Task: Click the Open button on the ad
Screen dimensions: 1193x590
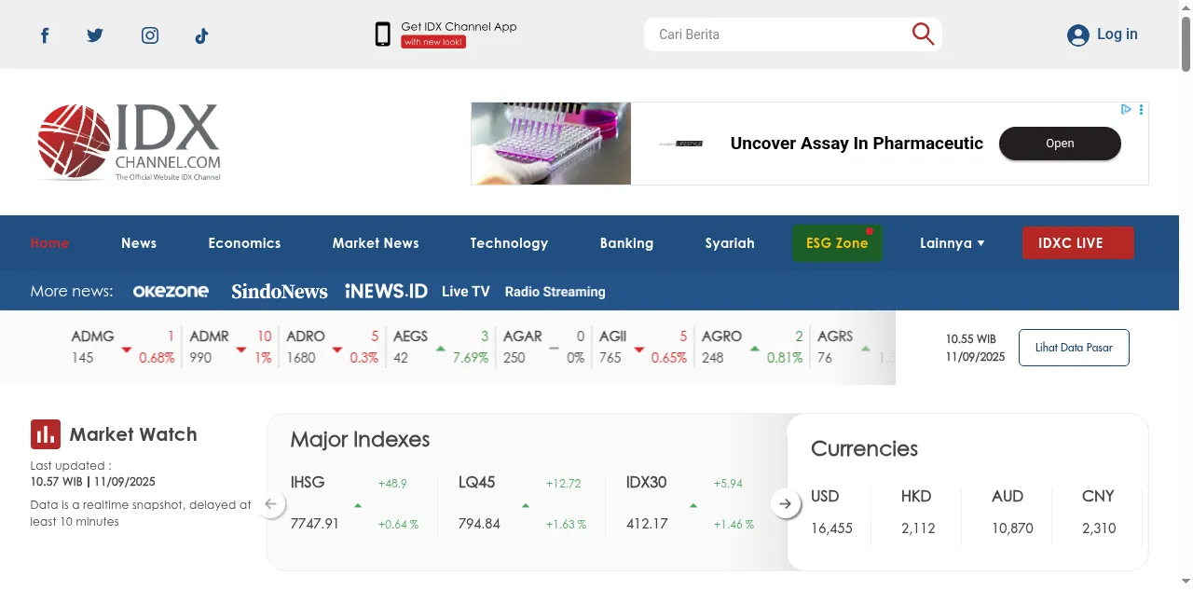Action: click(x=1060, y=144)
